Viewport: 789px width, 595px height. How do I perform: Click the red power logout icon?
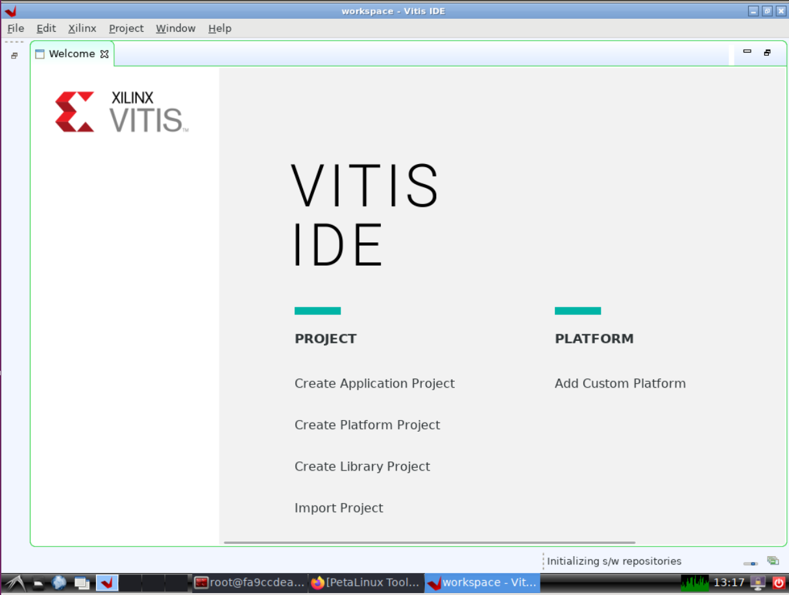(x=779, y=583)
